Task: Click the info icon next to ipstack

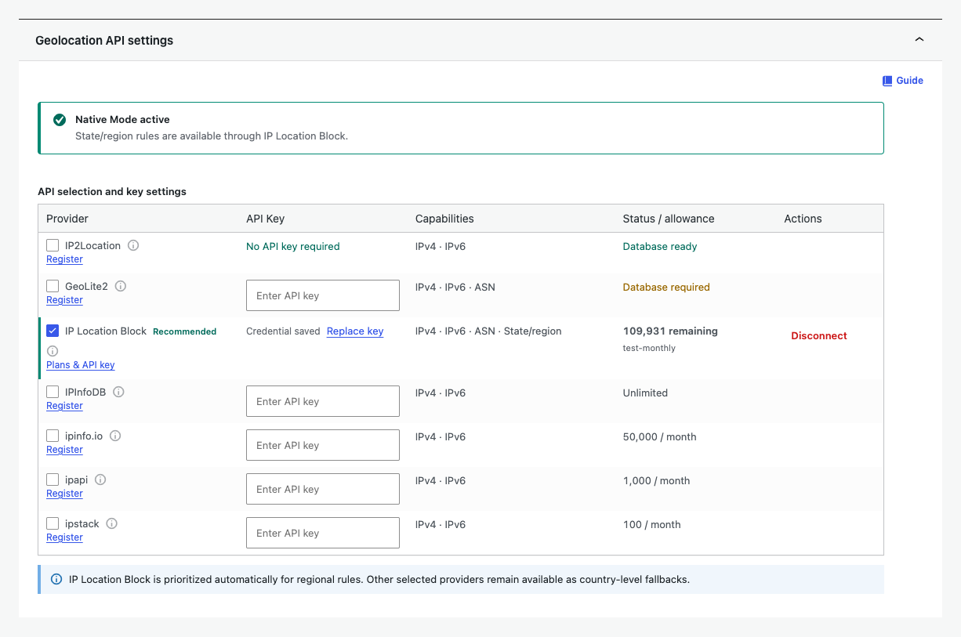Action: click(x=111, y=523)
